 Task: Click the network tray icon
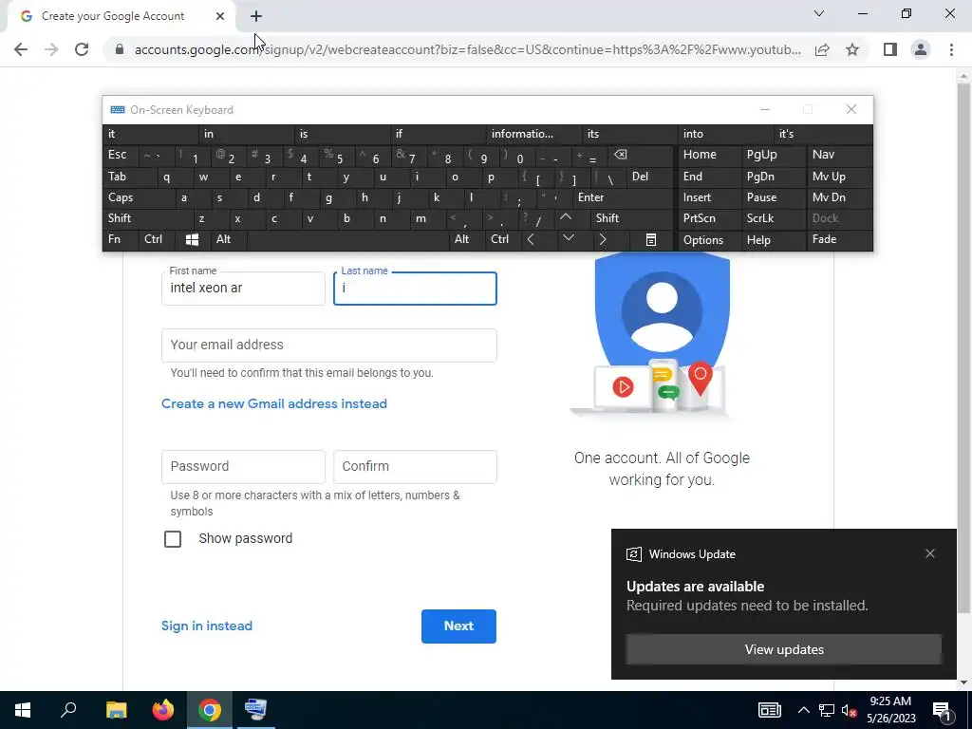(x=827, y=710)
